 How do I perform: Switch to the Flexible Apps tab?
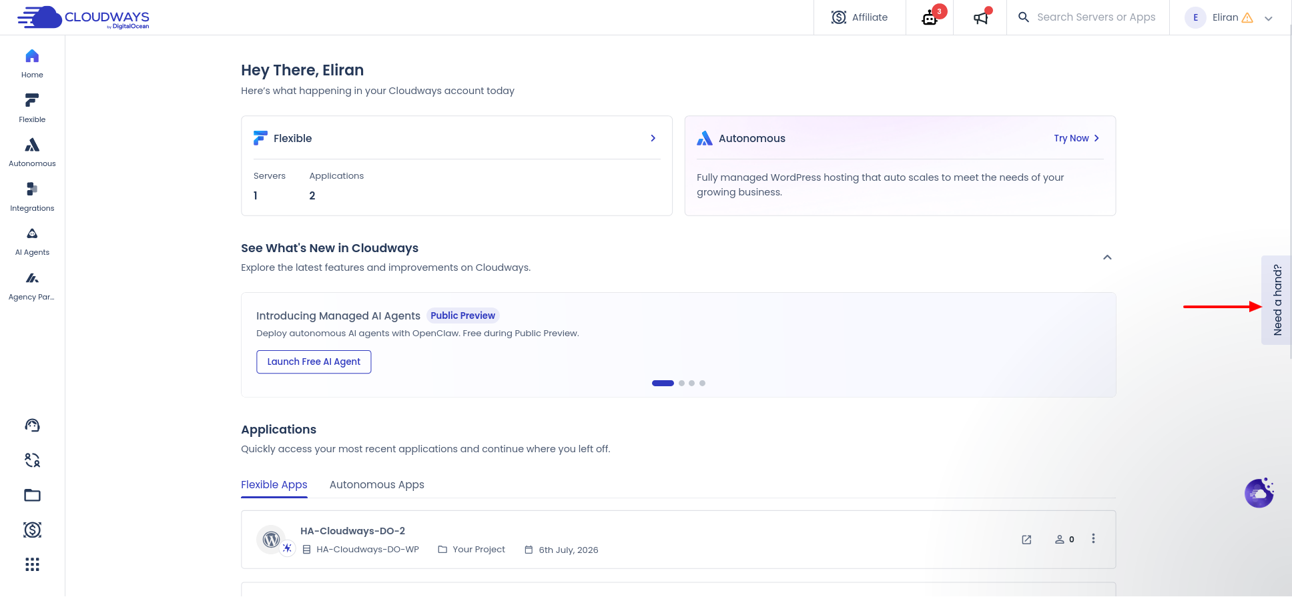(x=274, y=485)
